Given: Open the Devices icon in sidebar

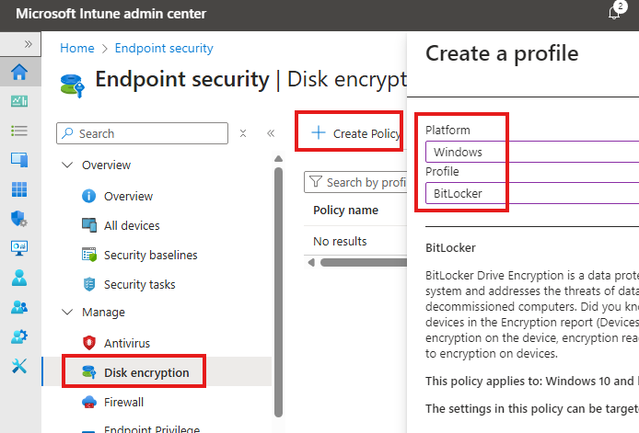Looking at the screenshot, I should click(19, 160).
